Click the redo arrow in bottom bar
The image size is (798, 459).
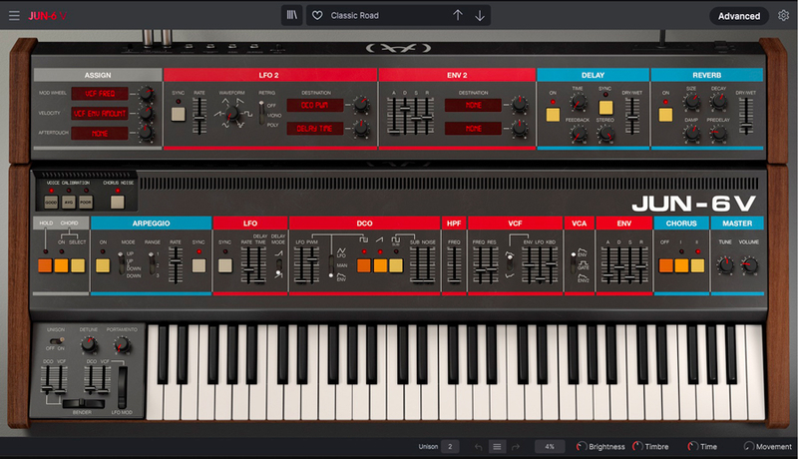pos(516,447)
